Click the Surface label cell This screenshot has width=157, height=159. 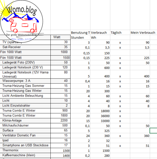pos(25,131)
